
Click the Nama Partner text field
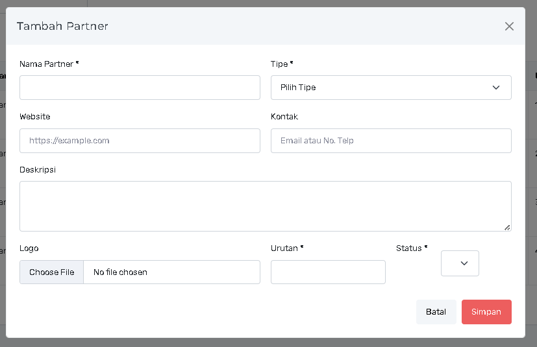tap(140, 88)
